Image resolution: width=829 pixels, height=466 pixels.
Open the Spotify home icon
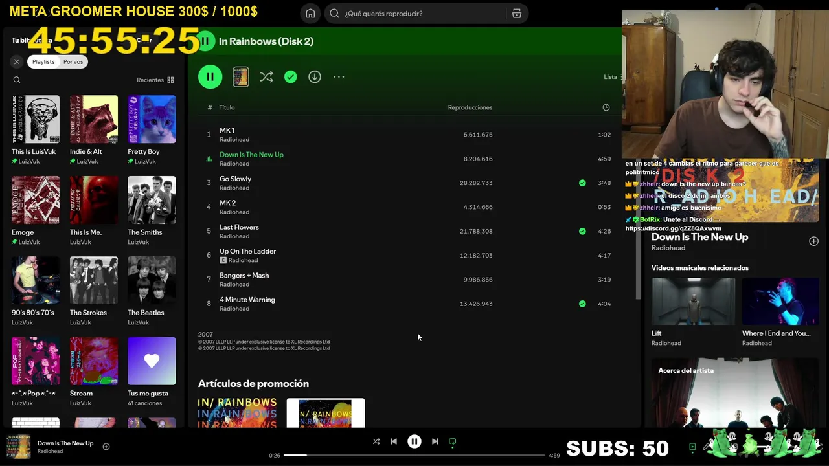coord(310,14)
